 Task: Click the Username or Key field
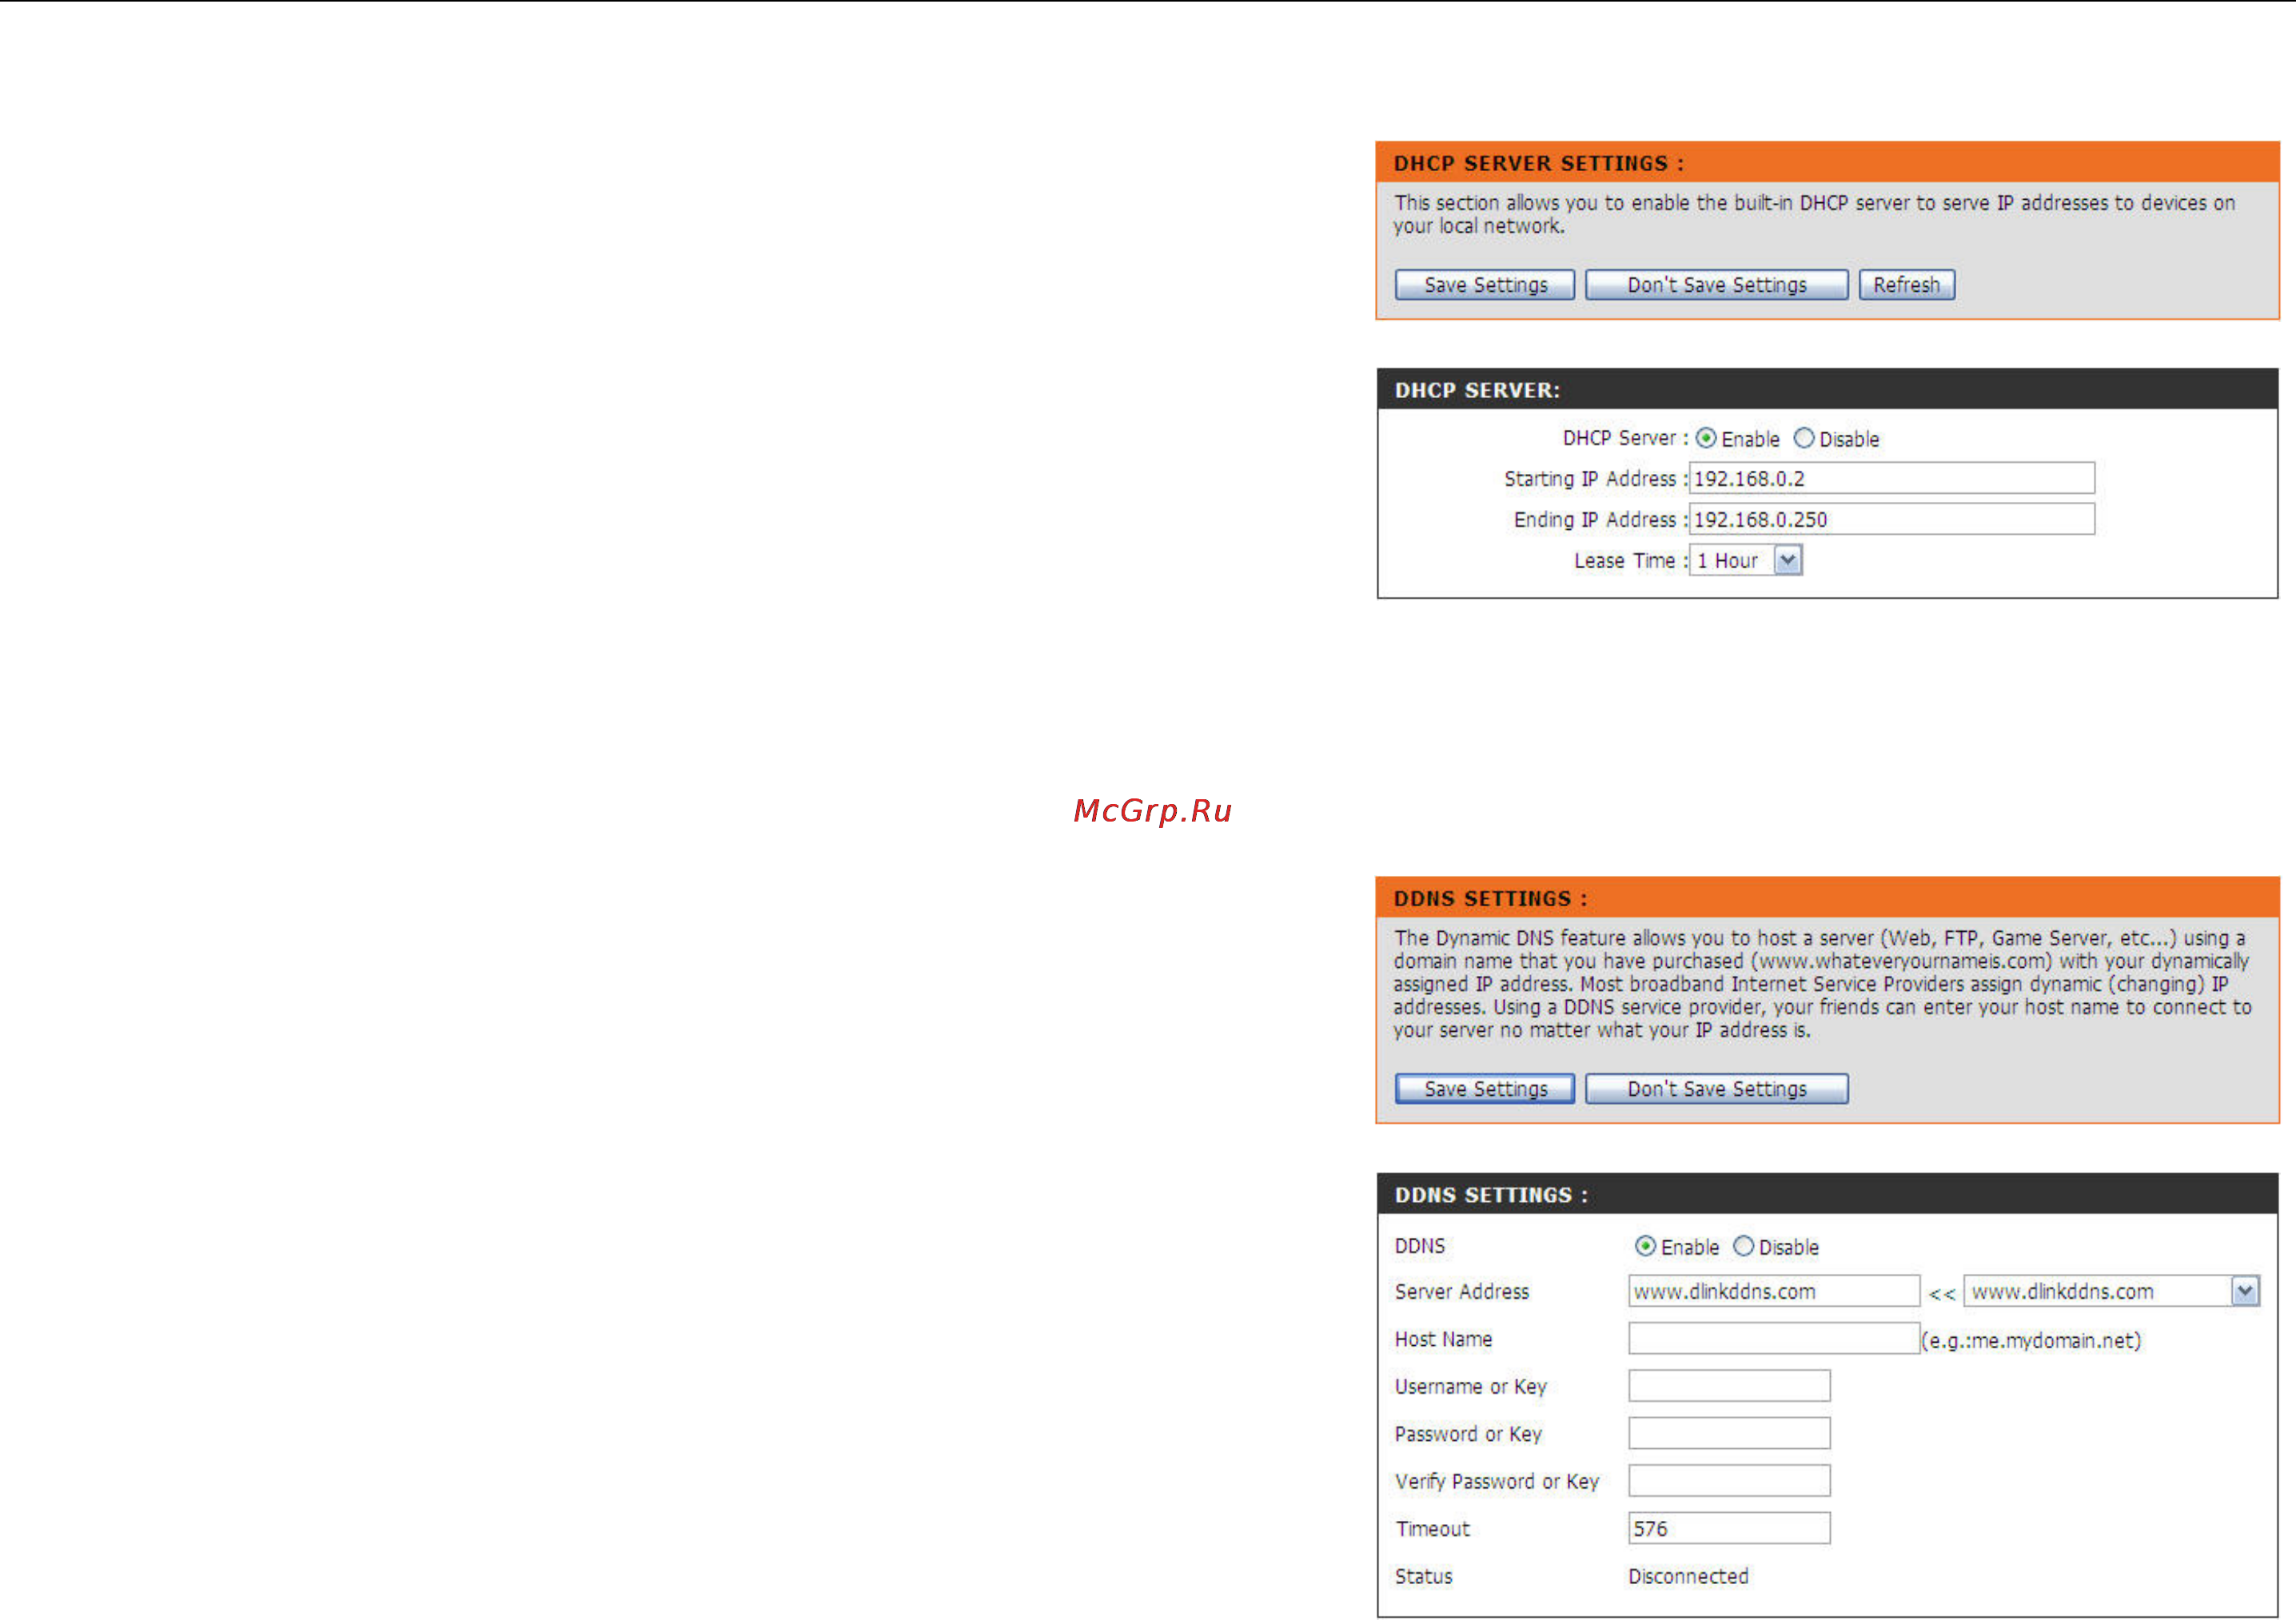(1729, 1386)
